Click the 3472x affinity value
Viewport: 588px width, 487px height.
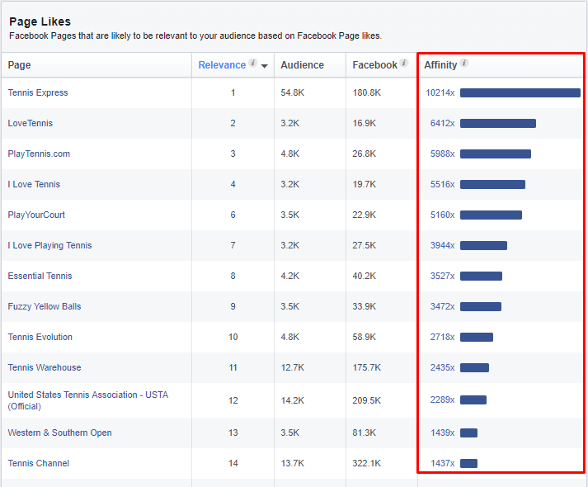tap(442, 306)
